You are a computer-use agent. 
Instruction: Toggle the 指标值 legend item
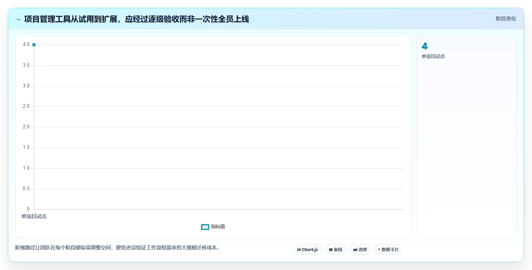[213, 227]
